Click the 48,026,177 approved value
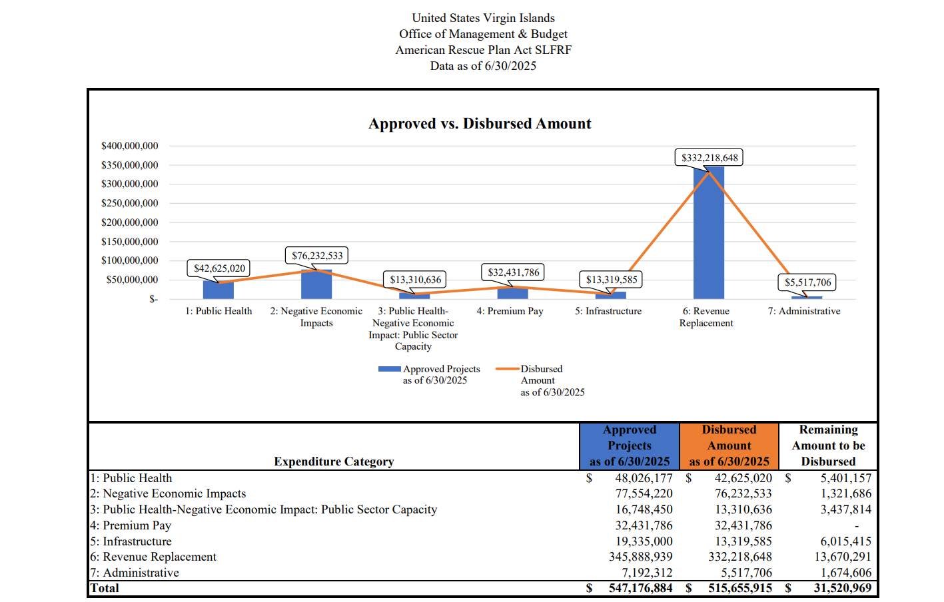Viewport: 944px width, 602px height. [x=644, y=478]
